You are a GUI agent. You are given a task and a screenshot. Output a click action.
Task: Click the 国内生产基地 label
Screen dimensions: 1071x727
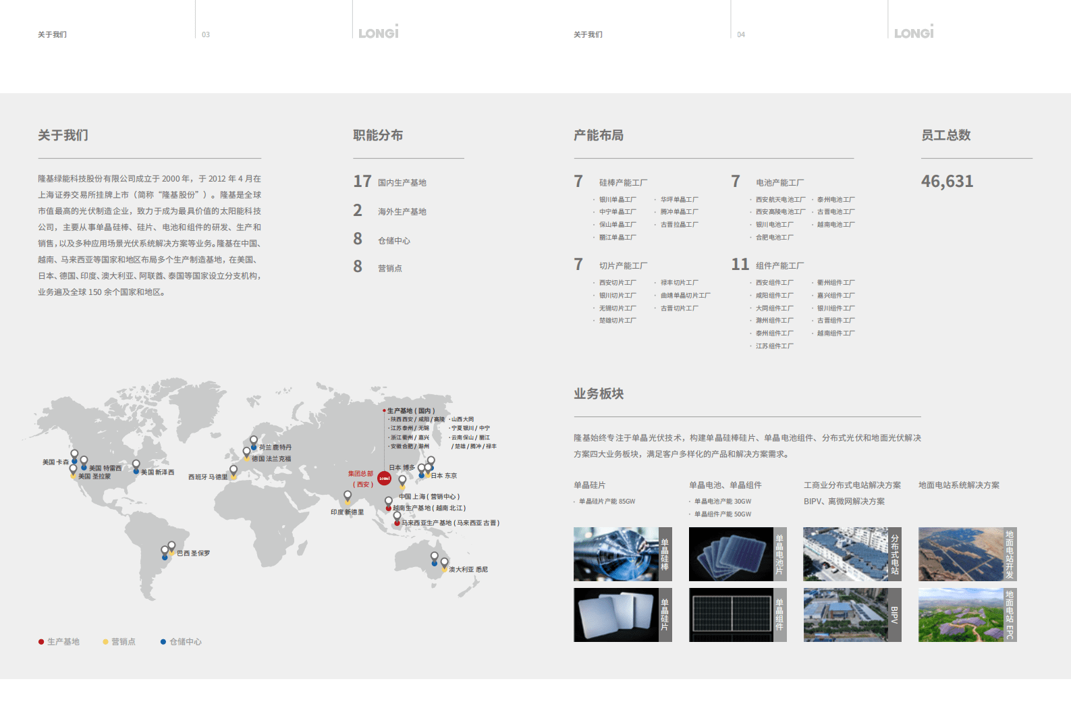click(x=402, y=183)
